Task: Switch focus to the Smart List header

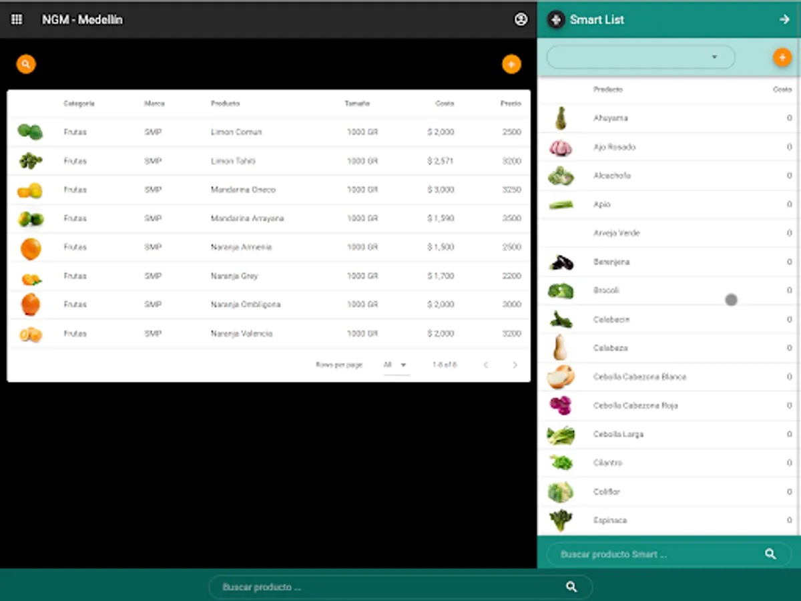Action: click(x=597, y=20)
